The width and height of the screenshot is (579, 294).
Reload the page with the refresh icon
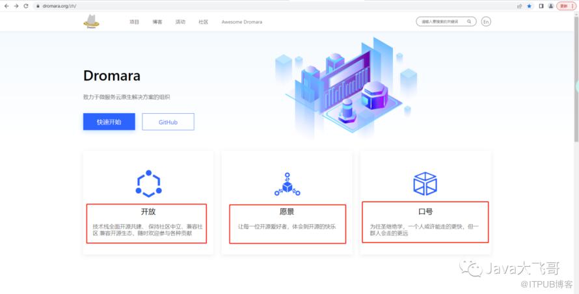(x=26, y=6)
